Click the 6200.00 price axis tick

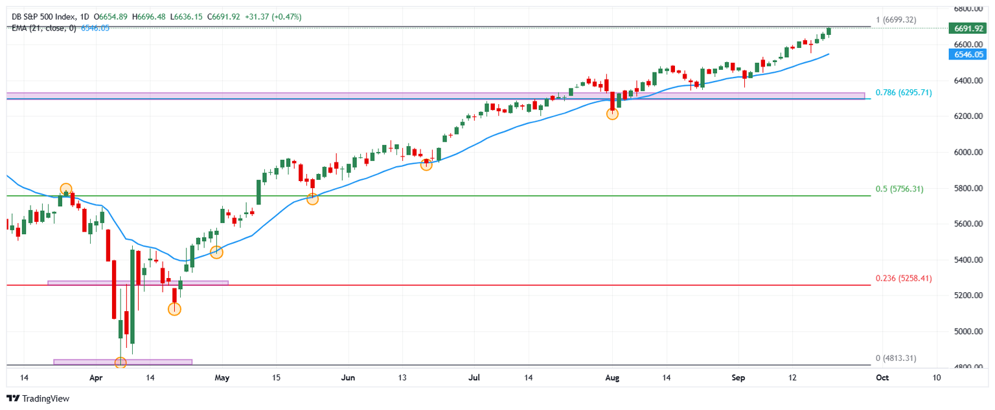click(x=969, y=116)
